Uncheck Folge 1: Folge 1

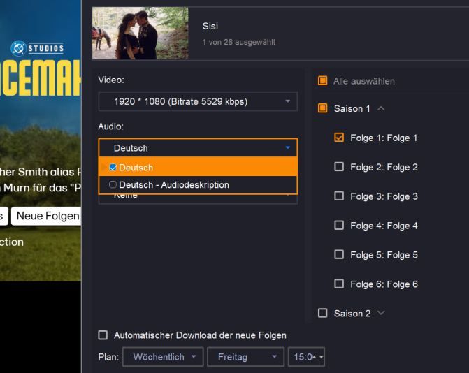pyautogui.click(x=339, y=138)
